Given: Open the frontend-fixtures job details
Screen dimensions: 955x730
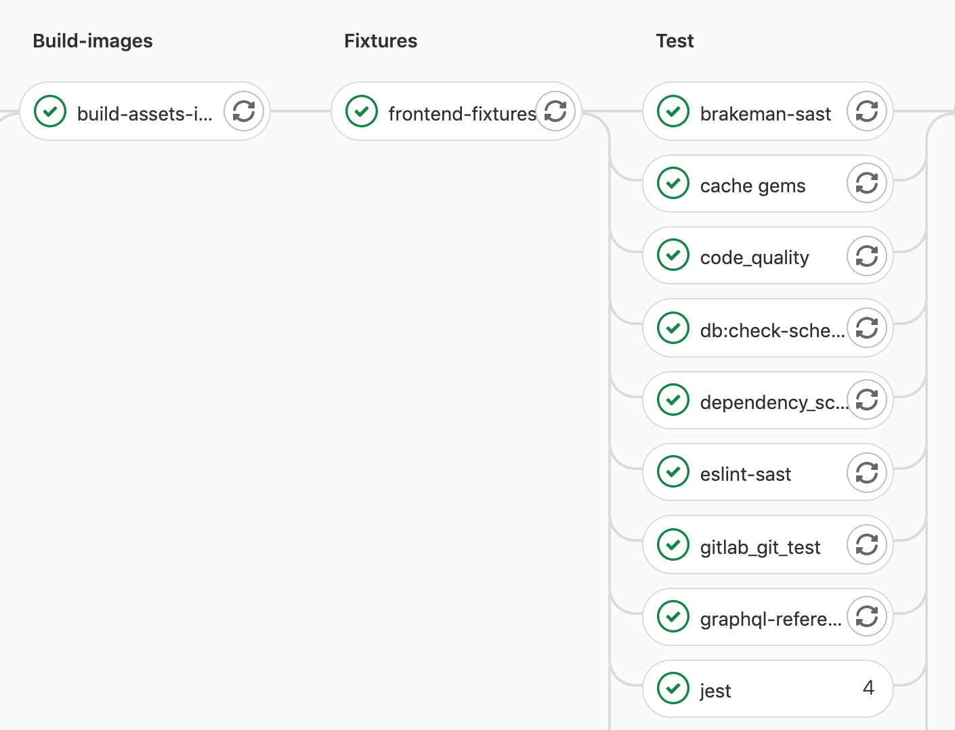Looking at the screenshot, I should (x=462, y=113).
